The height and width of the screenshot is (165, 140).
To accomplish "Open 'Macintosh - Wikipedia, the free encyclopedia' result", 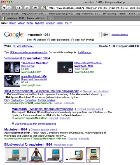I will coord(43,109).
